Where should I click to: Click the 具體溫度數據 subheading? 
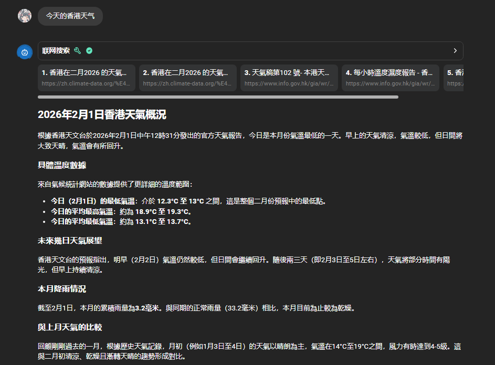(x=62, y=165)
